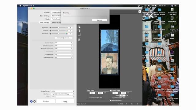Click the Scan button
The width and height of the screenshot is (196, 110).
pos(65,101)
